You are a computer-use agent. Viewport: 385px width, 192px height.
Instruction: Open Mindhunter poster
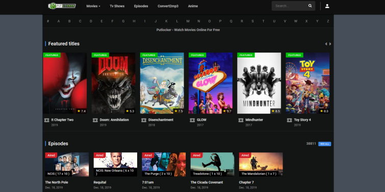pyautogui.click(x=259, y=83)
